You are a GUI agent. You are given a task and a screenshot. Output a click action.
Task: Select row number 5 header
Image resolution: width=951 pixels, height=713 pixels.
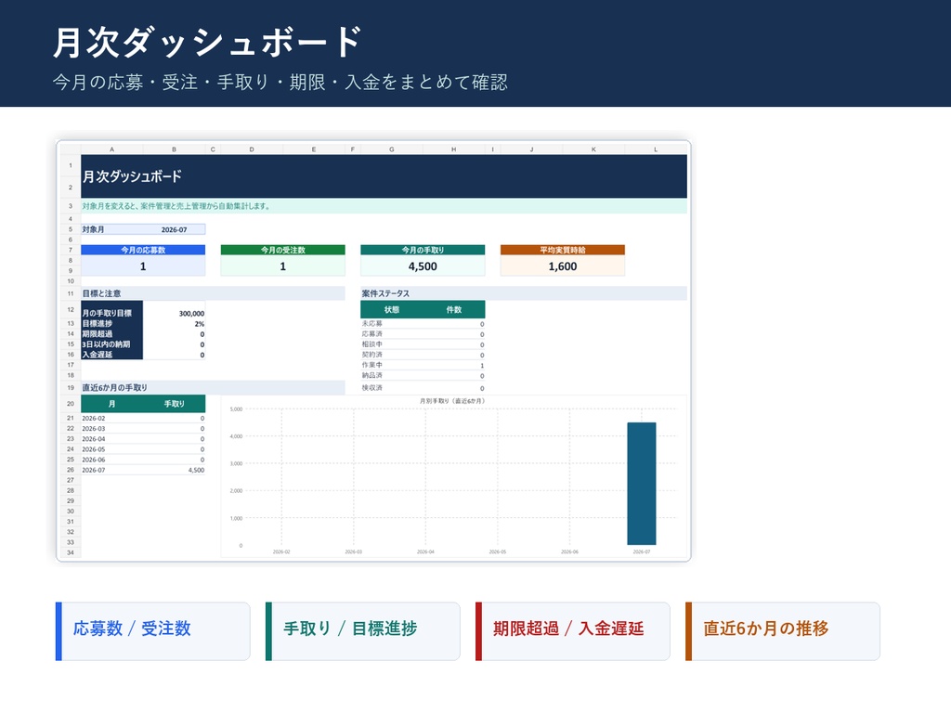pos(71,230)
